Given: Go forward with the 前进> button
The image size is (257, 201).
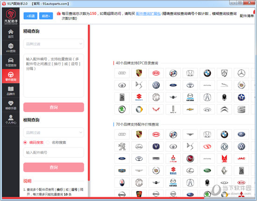Looking at the screenshot, I should click(46, 16).
